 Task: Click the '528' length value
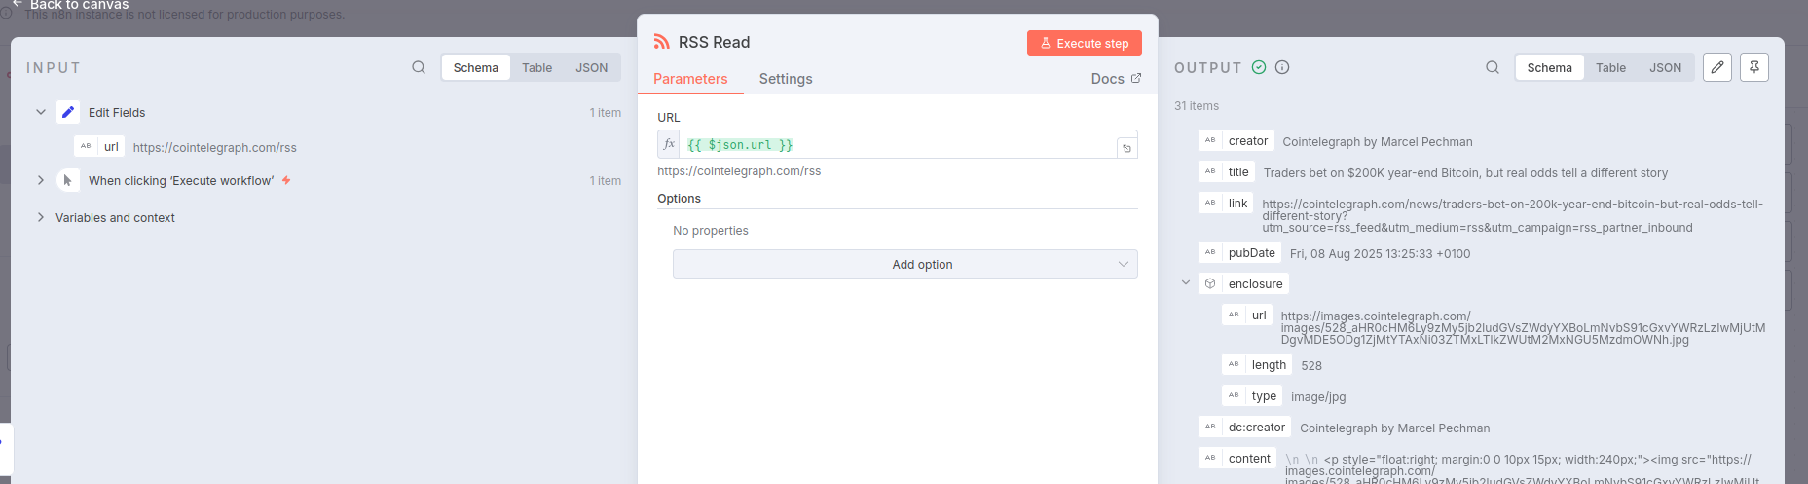(1311, 366)
